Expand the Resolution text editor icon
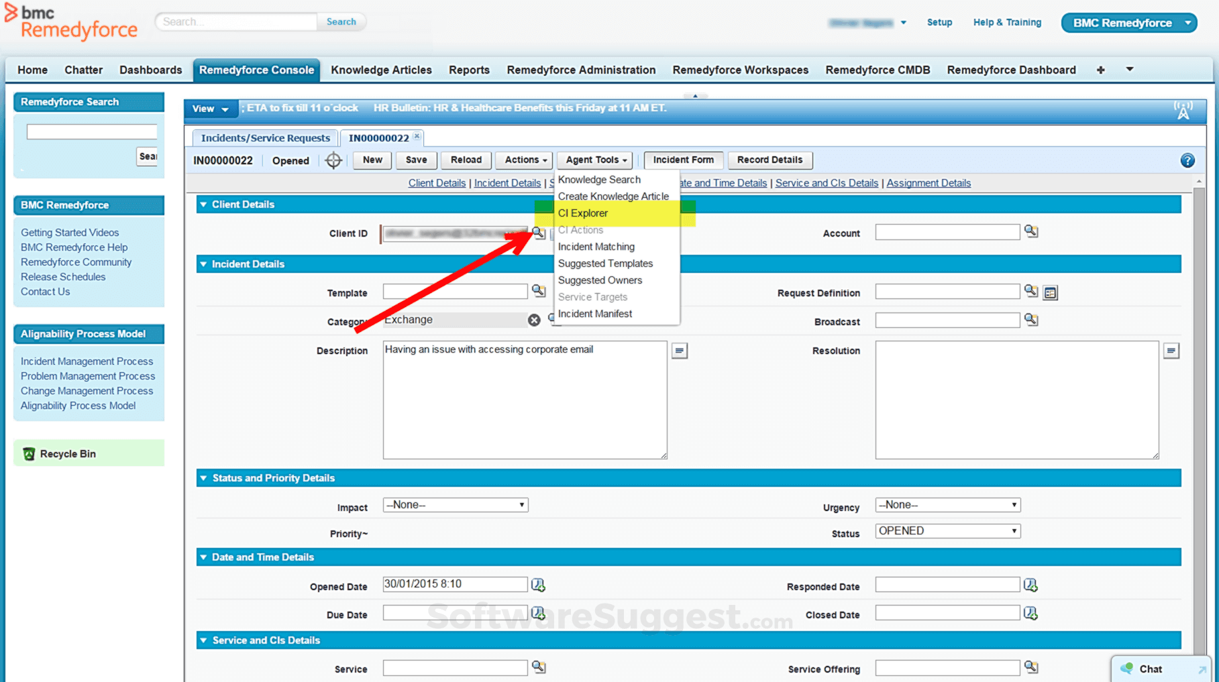Screen dimensions: 1219x682 1171,351
